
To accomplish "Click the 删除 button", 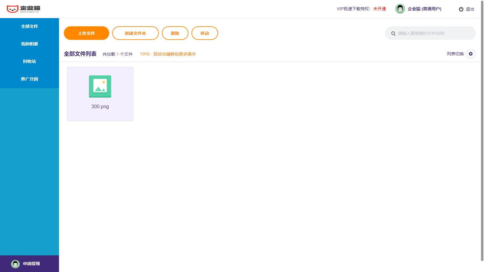I will [175, 33].
